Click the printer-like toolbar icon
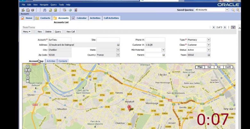 [64, 10]
